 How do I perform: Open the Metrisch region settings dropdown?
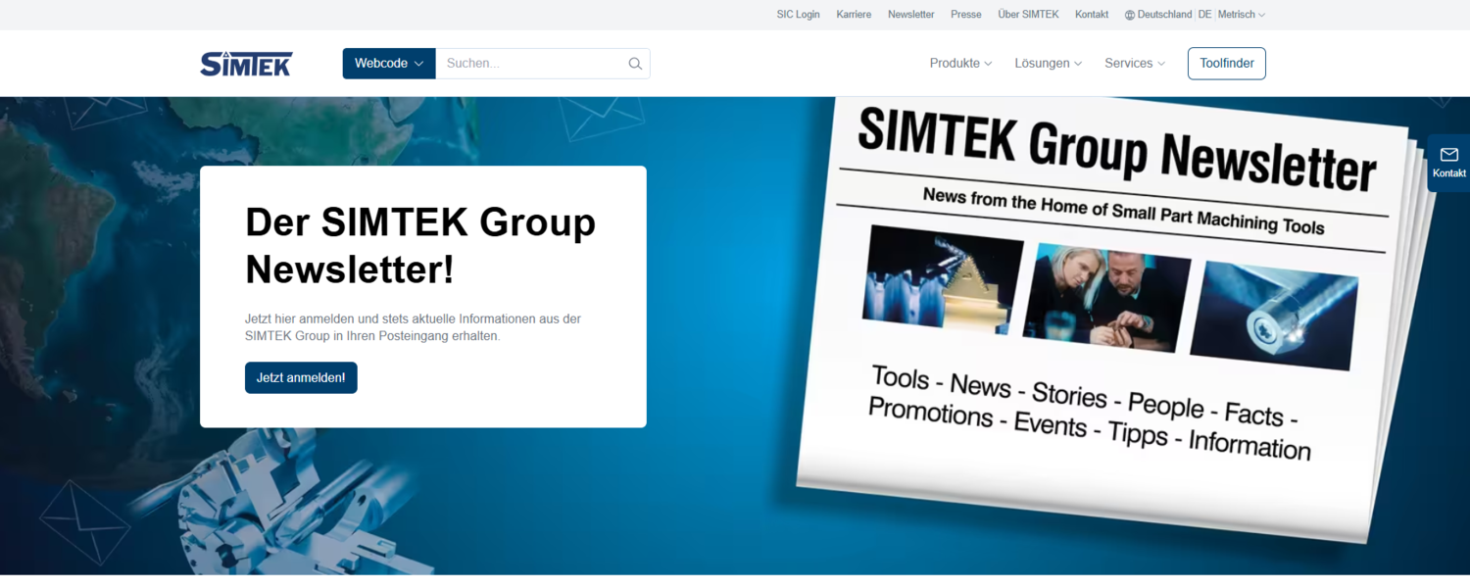(1241, 15)
